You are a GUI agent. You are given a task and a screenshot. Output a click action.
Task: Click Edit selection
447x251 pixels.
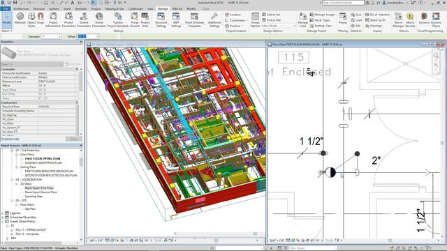pyautogui.click(x=356, y=26)
